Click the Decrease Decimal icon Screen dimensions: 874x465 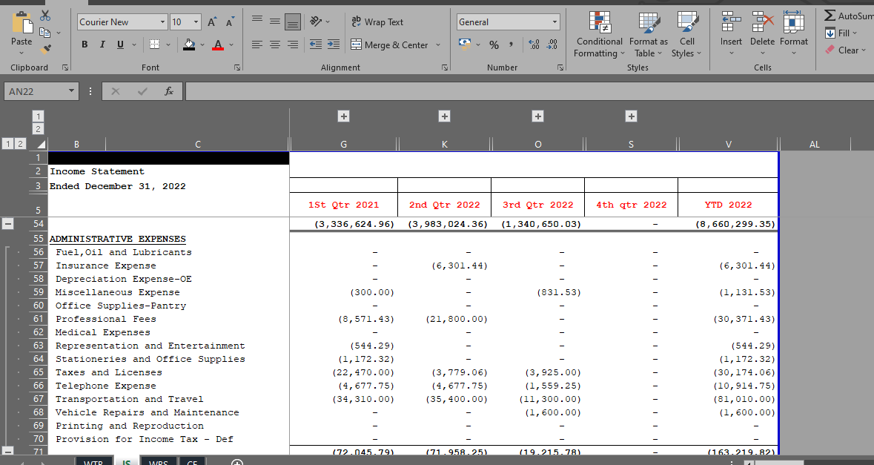click(552, 44)
